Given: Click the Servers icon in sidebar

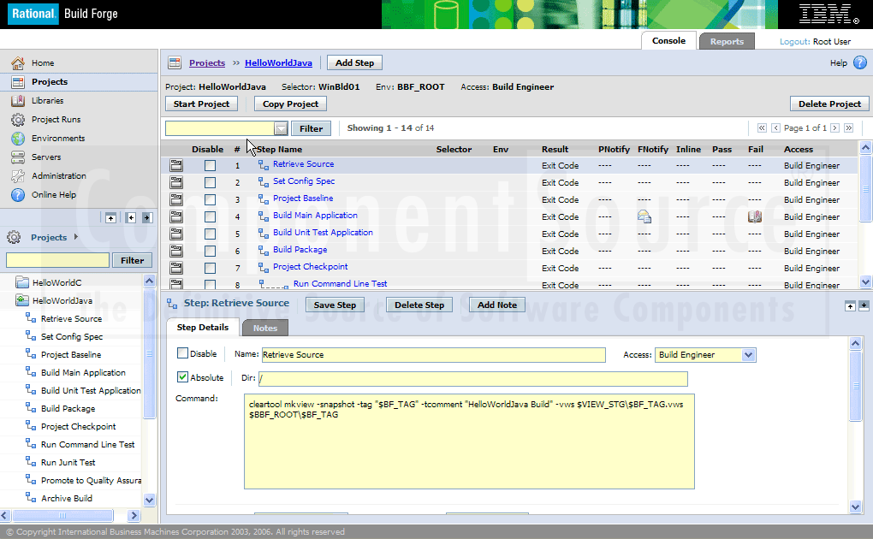Looking at the screenshot, I should point(18,157).
